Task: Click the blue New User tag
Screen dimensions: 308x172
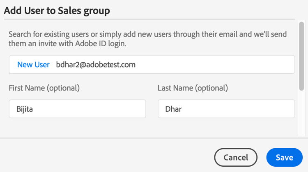Action: coord(33,65)
